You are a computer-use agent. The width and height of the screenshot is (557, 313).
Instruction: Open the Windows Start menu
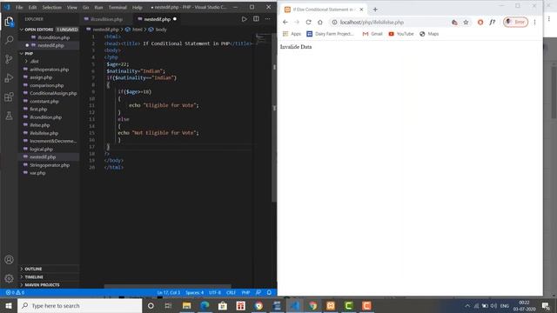coord(9,305)
